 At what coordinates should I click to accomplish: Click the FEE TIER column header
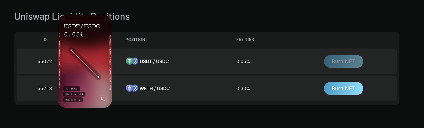245,40
